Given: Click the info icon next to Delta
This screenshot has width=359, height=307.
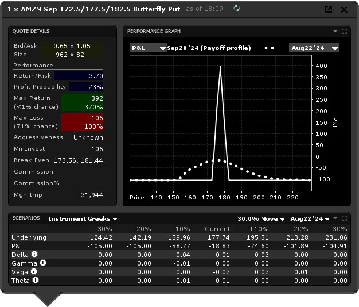Looking at the screenshot, I should pos(34,254).
